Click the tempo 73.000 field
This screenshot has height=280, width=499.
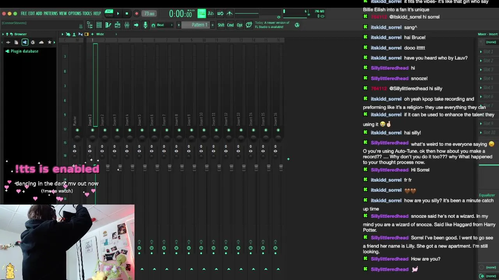[149, 14]
